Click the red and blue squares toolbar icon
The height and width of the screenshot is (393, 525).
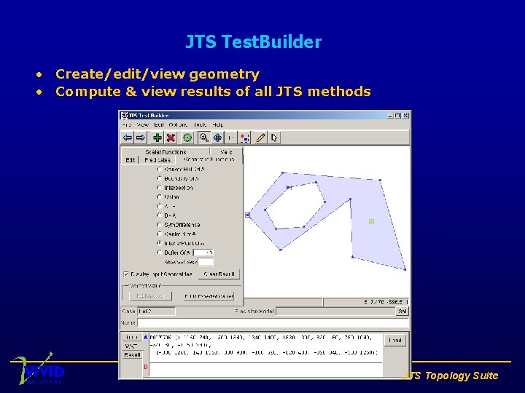[245, 138]
